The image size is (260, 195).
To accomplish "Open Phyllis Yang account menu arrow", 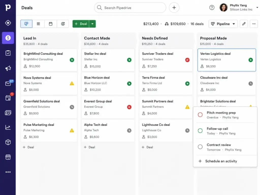I will point(257,7).
